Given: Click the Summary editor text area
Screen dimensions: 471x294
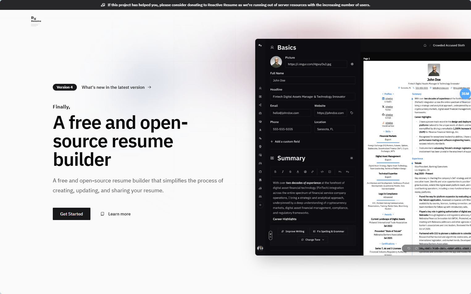Looking at the screenshot, I should [x=313, y=200].
